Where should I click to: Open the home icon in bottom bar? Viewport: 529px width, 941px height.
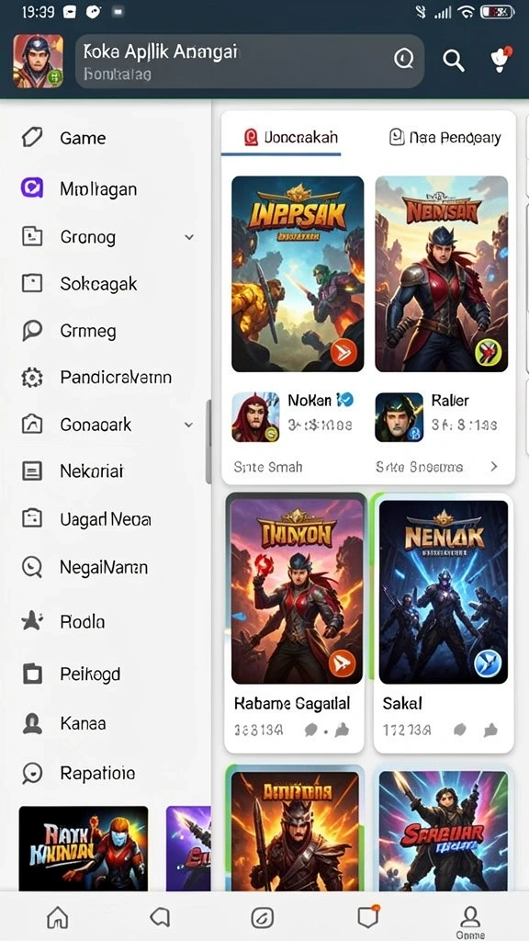tap(58, 917)
